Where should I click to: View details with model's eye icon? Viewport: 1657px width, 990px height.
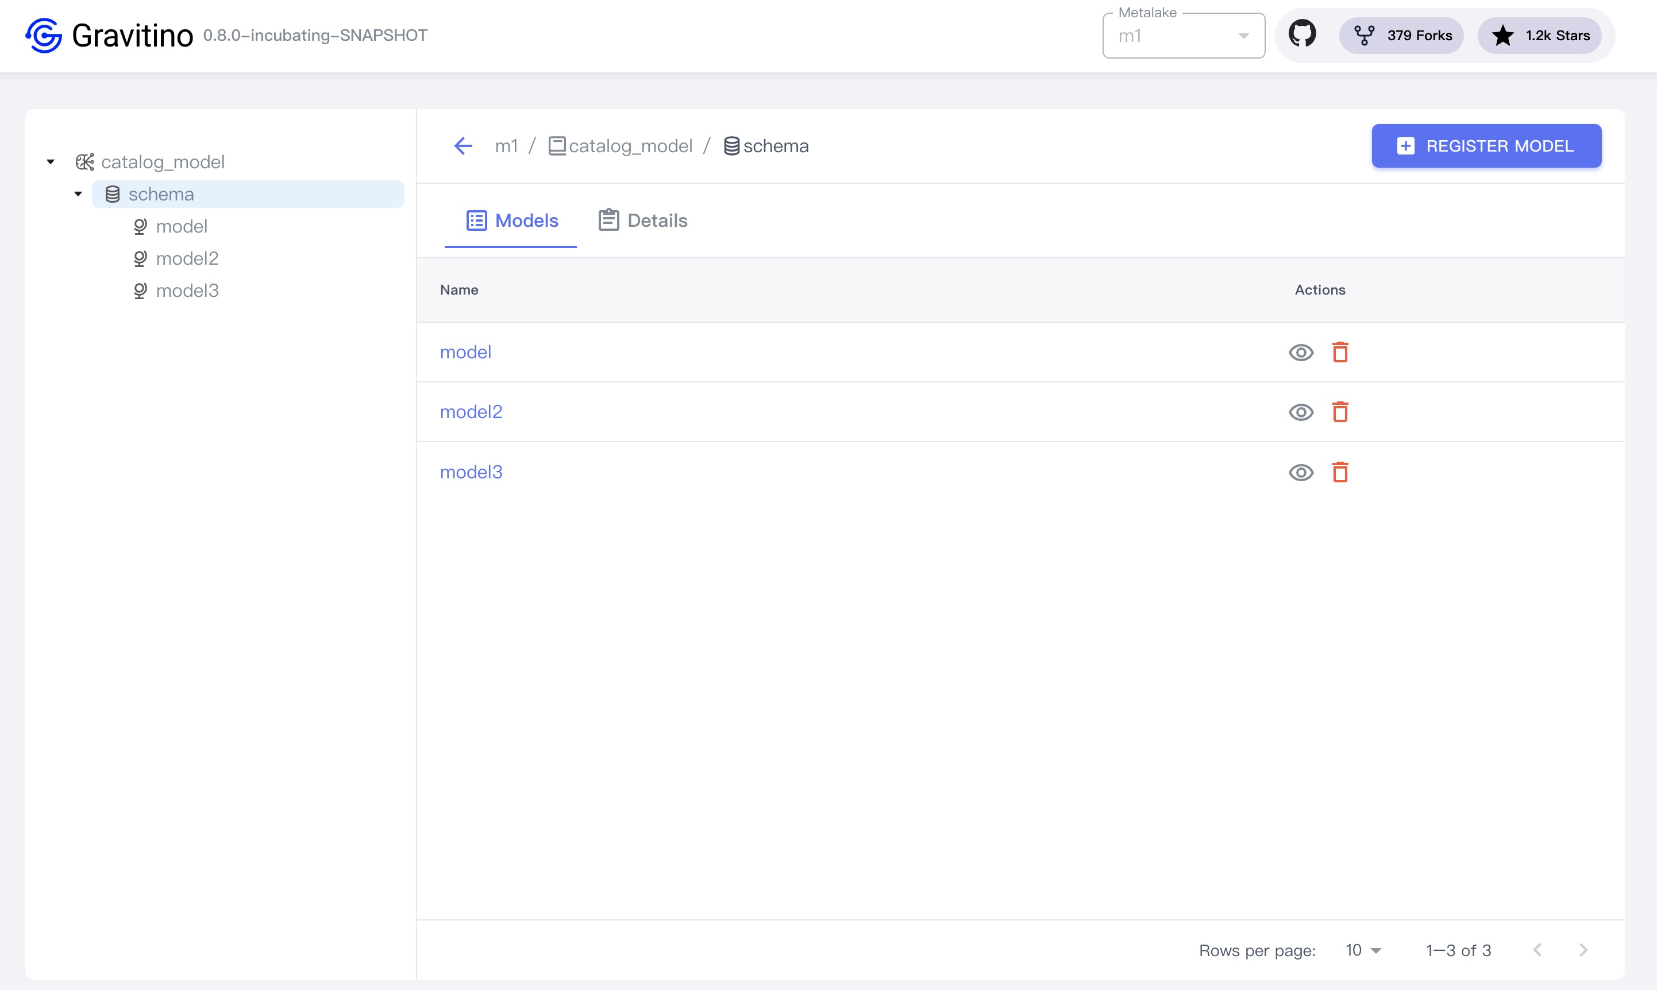point(1301,352)
